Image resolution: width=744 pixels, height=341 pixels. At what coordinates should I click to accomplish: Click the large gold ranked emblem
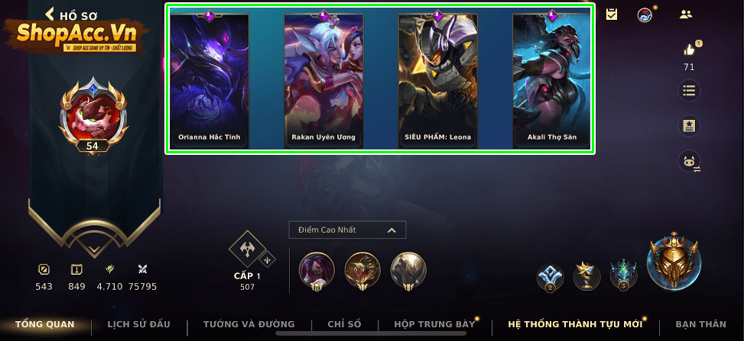(674, 261)
